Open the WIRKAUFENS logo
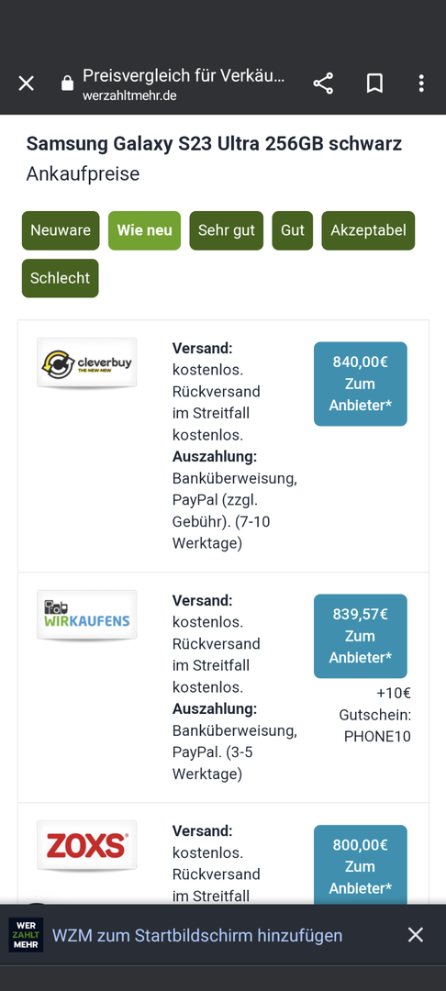Screen dimensions: 446x991 click(86, 615)
